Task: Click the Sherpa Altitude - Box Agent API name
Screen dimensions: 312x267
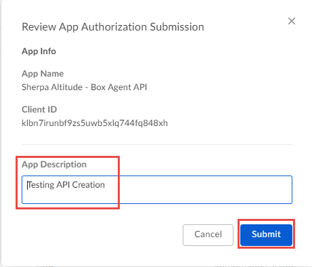Action: 85,87
